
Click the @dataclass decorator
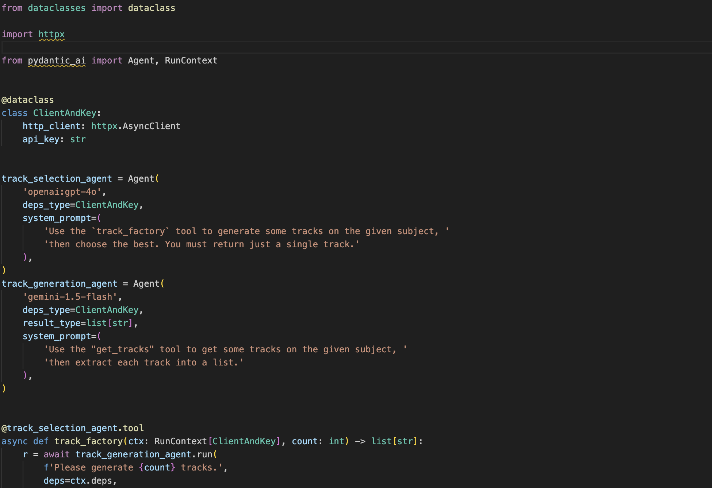(28, 100)
